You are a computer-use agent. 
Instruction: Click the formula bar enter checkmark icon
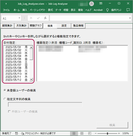pyautogui.click(x=38, y=18)
